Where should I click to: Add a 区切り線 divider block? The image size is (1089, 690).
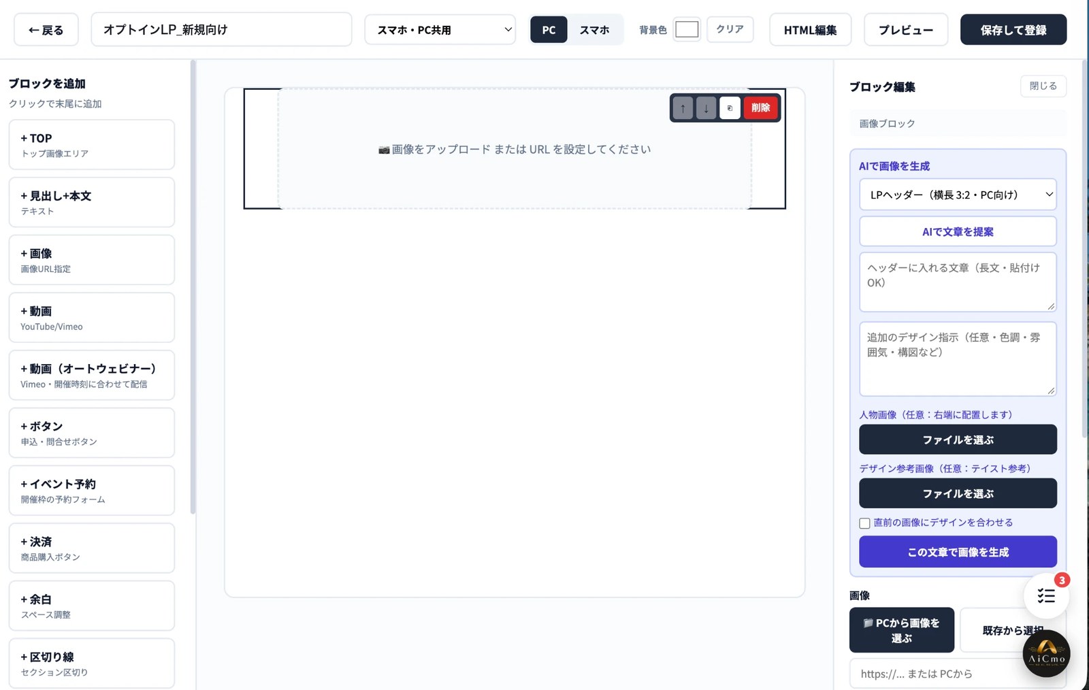click(92, 663)
